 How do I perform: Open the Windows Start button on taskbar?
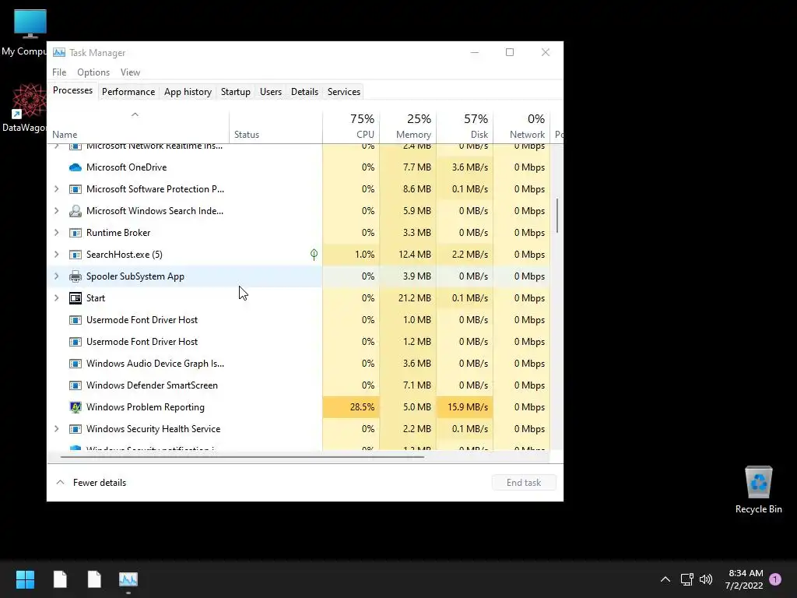[x=25, y=579]
